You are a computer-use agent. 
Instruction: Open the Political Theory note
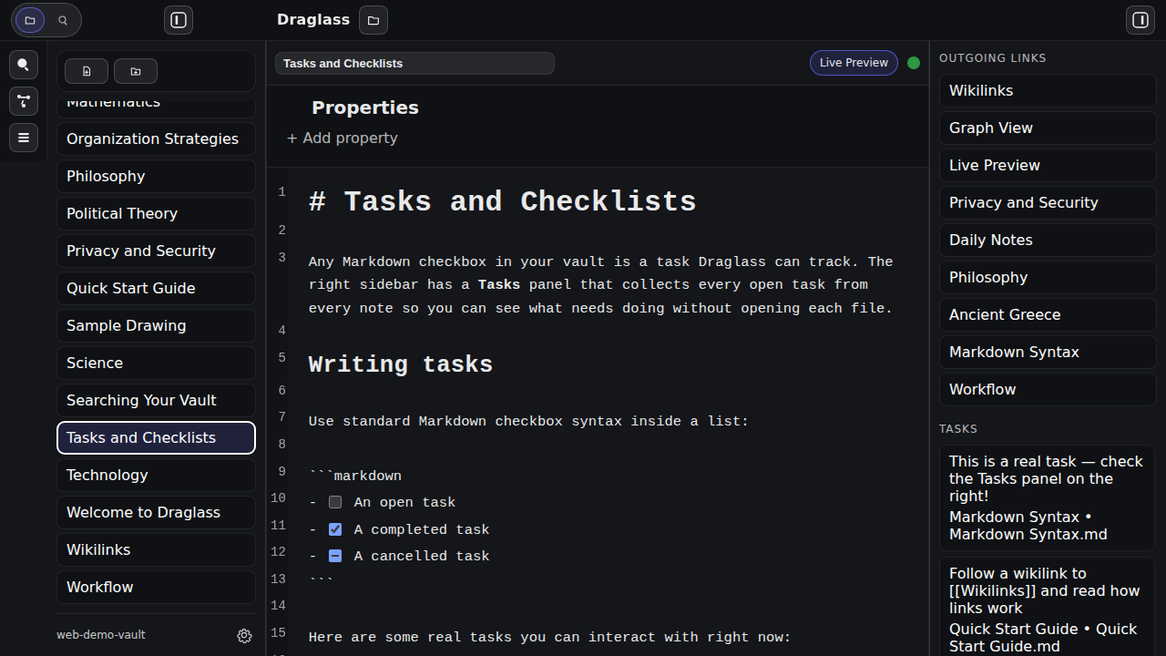[156, 214]
